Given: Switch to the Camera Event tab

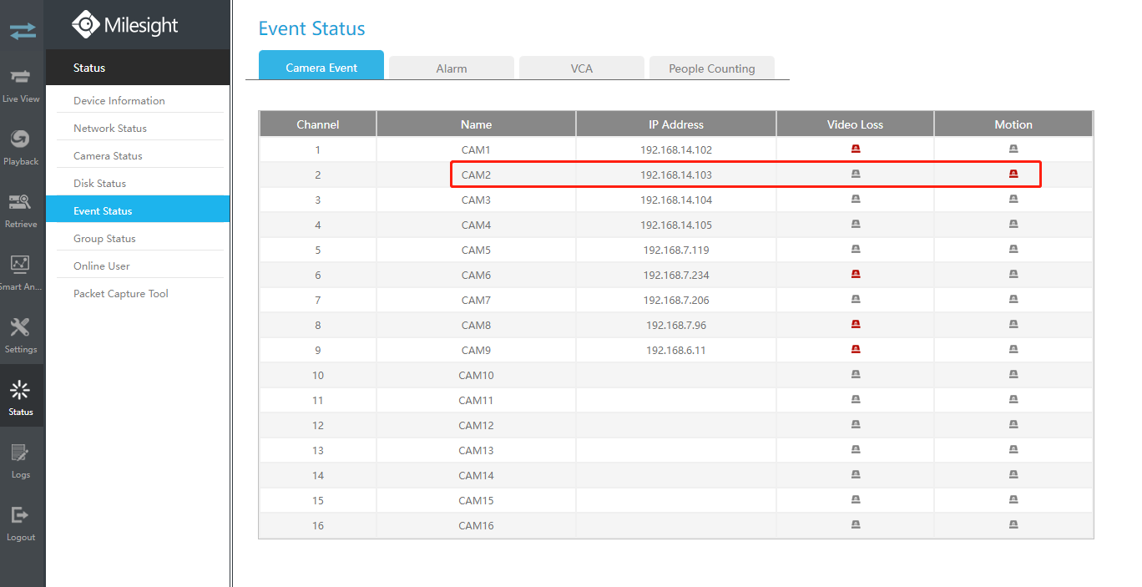Looking at the screenshot, I should click(x=321, y=65).
